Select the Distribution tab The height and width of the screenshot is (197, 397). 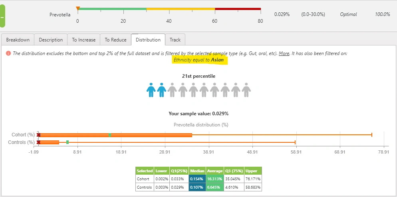148,40
